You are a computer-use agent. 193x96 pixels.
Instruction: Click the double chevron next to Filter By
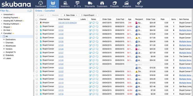tap(28, 11)
